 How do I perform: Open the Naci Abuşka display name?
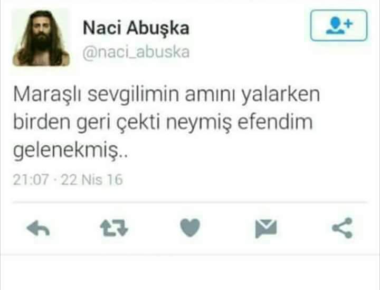point(136,28)
